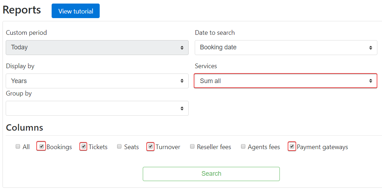The image size is (382, 191).
Task: Disable the Payment gateways checkbox
Action: pyautogui.click(x=292, y=146)
